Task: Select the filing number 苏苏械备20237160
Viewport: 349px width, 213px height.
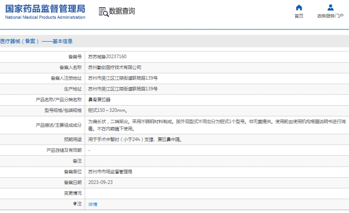Action: coord(107,57)
